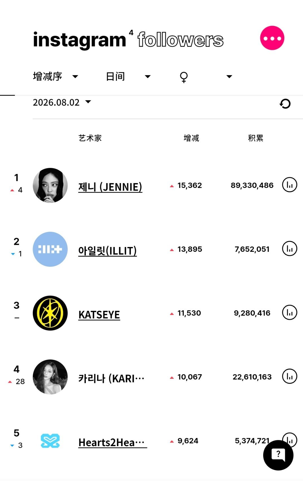The image size is (303, 481).
Task: Click the 增减 column header
Action: click(x=191, y=138)
